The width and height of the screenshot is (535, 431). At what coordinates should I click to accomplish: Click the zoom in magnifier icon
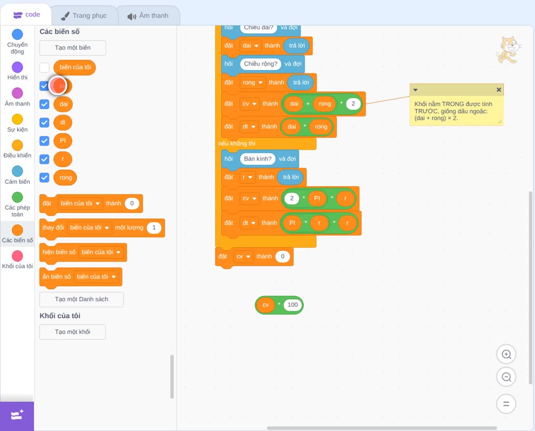[x=506, y=355]
